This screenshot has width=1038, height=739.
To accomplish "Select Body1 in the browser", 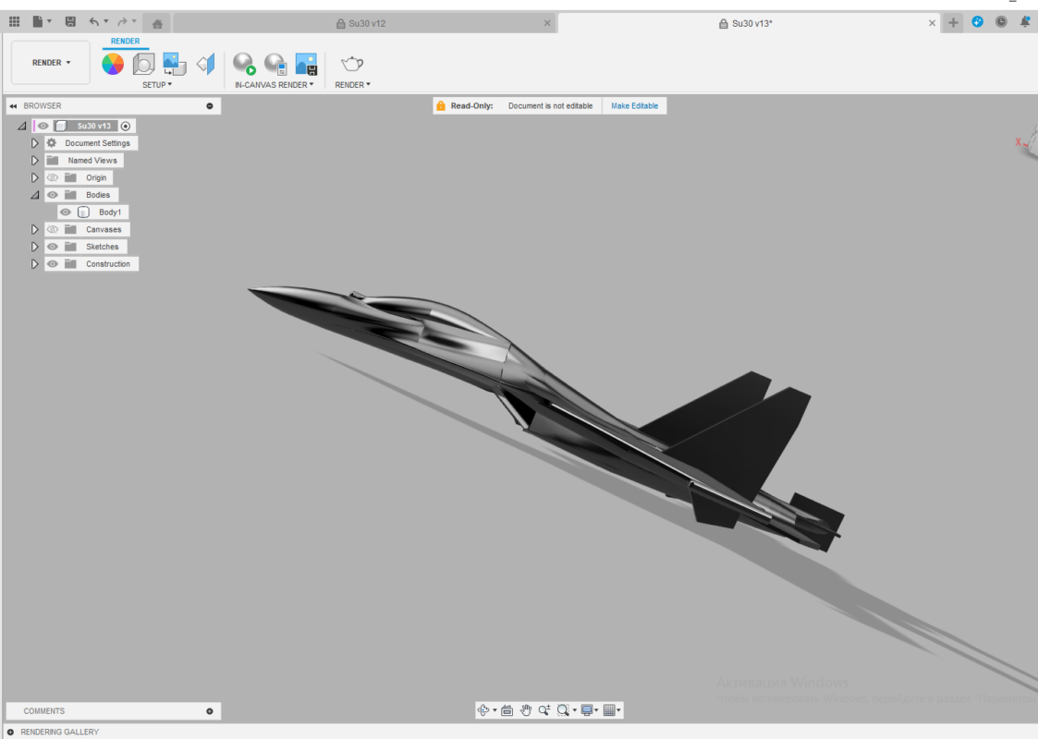I will tap(110, 212).
